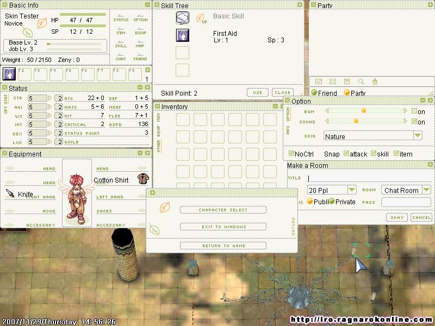Image resolution: width=435 pixels, height=326 pixels.
Task: Toggle the Sound on checkbox
Action: click(414, 121)
